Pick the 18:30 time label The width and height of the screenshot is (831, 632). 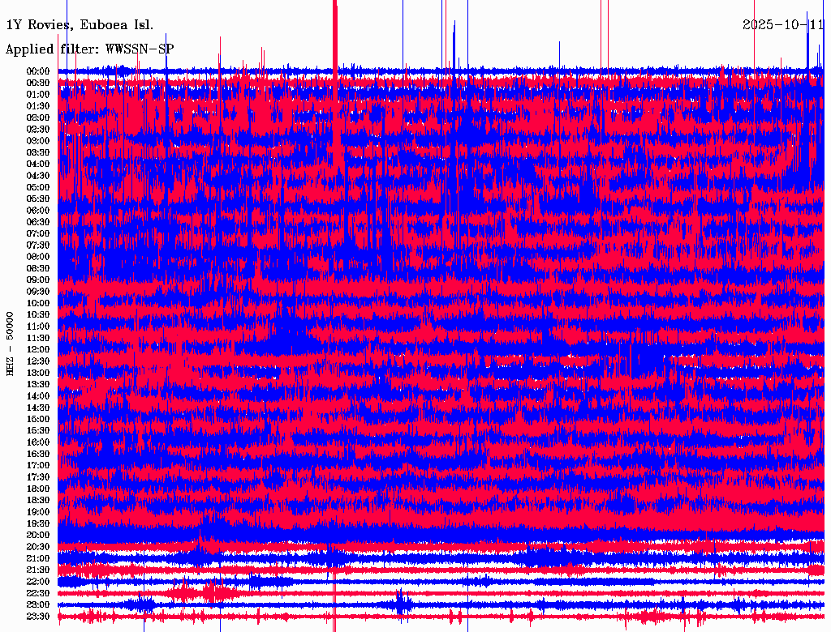(38, 500)
